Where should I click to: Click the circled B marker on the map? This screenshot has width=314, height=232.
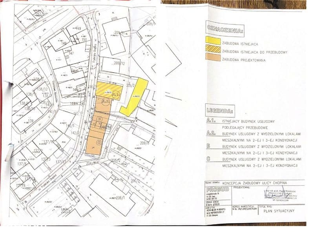tap(99, 119)
